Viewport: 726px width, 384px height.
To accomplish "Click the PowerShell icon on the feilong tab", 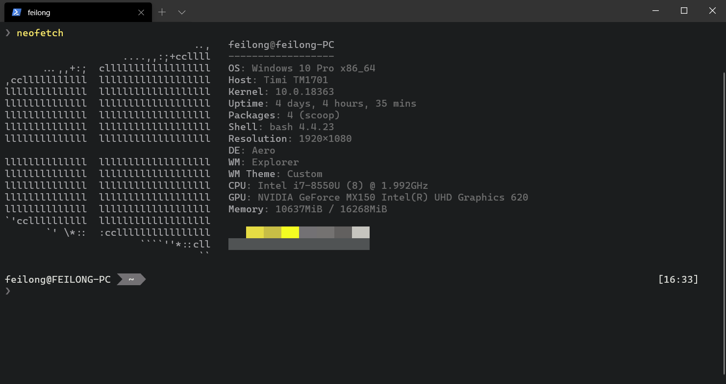I will coord(16,12).
